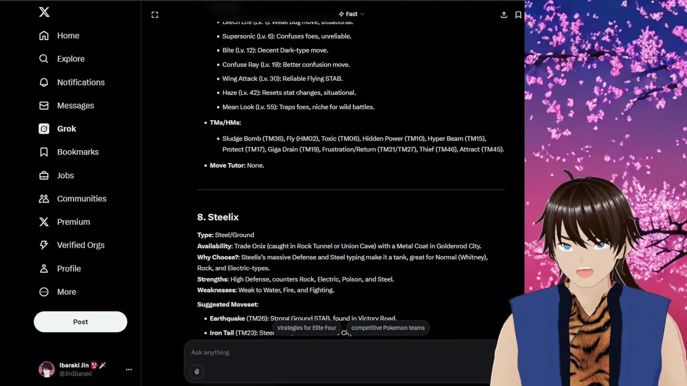Screen dimensions: 687x386
Task: Open Verified Orgs menu label
Action: [x=81, y=245]
